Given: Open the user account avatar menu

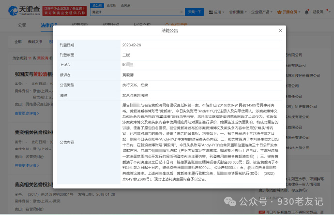Looking at the screenshot, I should 321,12.
